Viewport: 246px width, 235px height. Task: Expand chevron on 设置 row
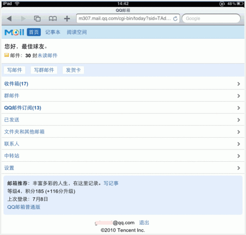(x=239, y=168)
